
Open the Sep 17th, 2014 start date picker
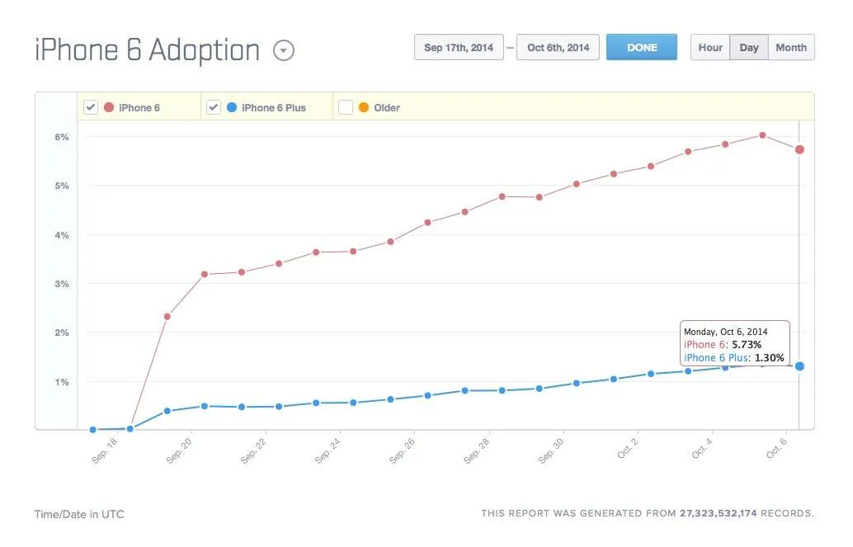[x=459, y=47]
